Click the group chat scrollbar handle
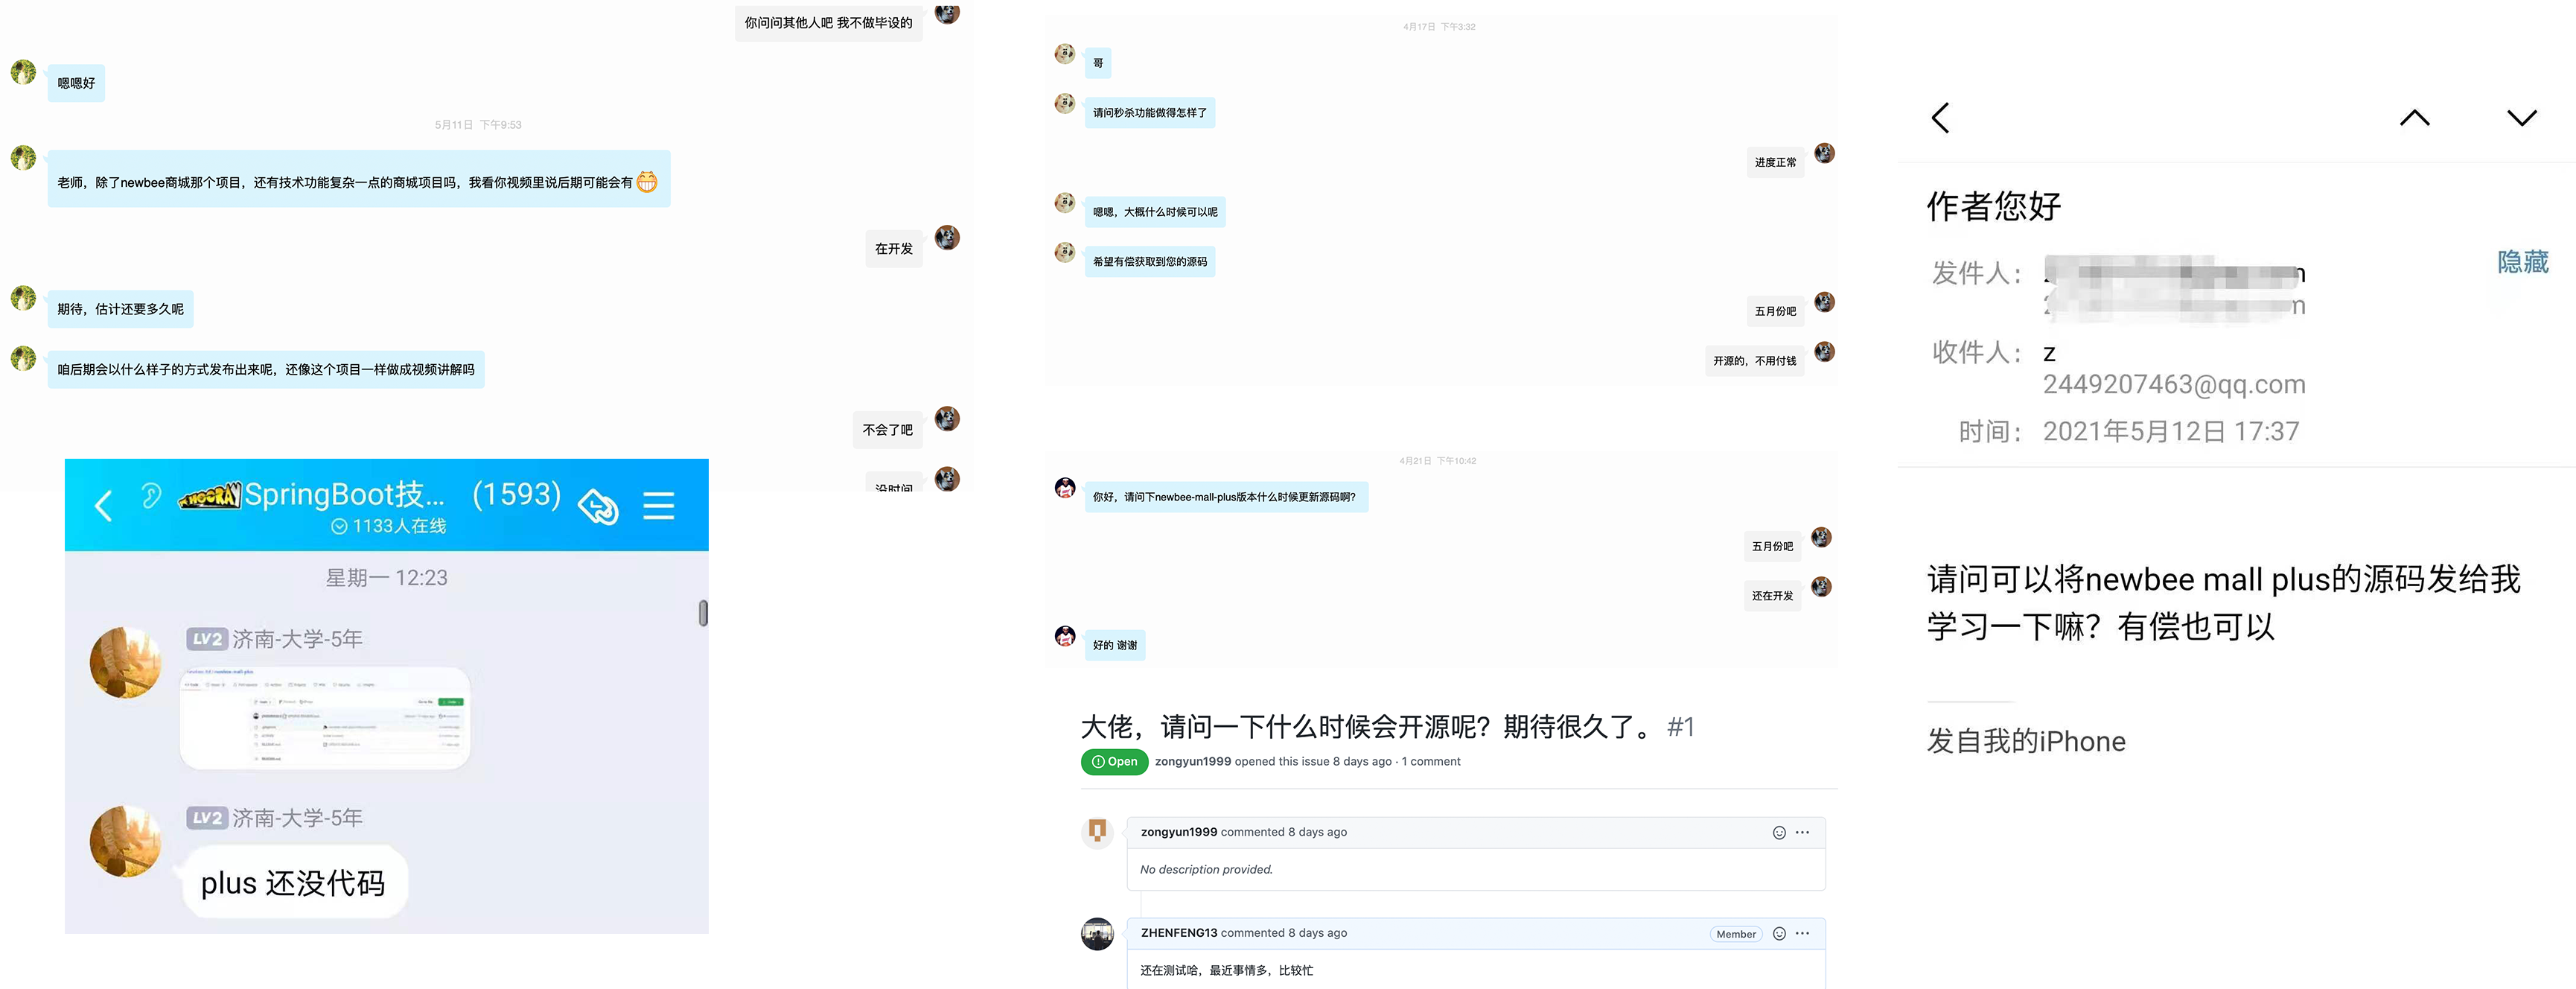Viewport: 2576px width, 989px height. pos(703,613)
